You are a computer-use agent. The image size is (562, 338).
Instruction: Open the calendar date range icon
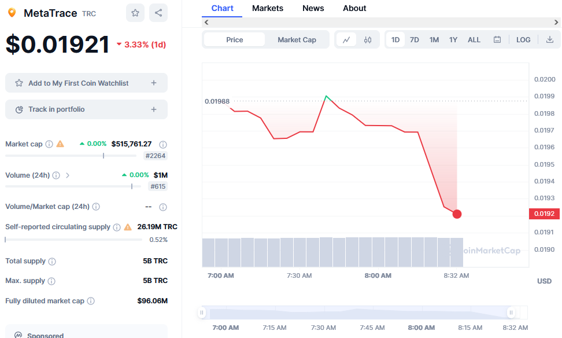pos(497,40)
